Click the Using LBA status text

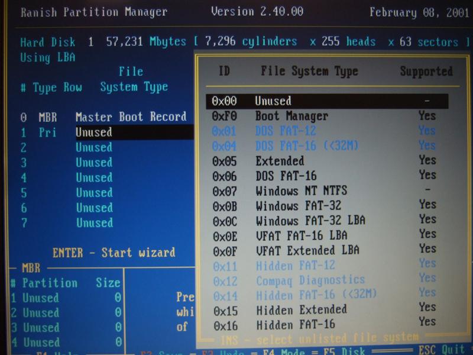(48, 57)
